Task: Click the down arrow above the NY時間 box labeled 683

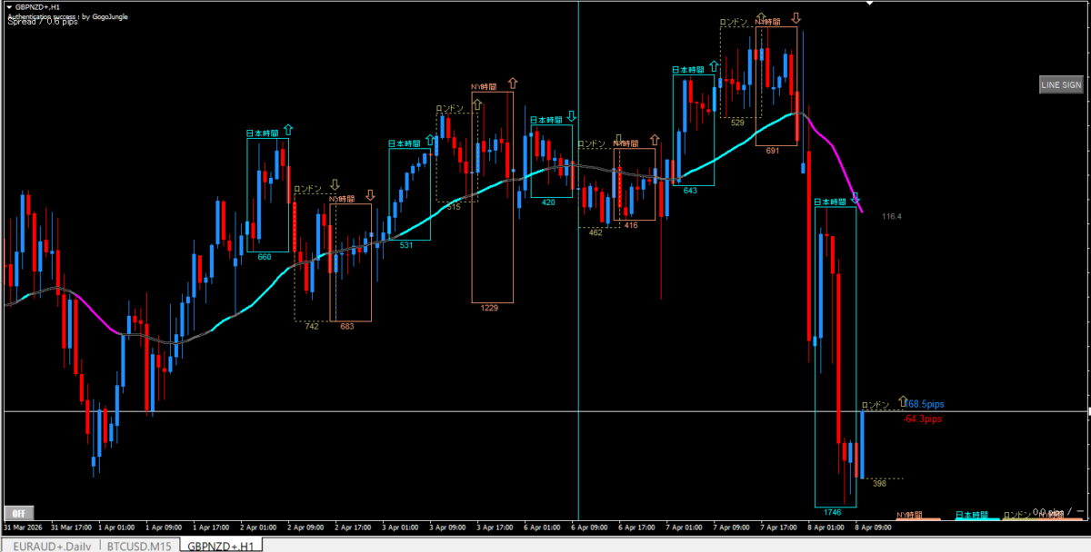Action: 370,195
